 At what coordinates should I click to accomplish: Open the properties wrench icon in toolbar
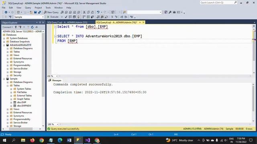pyautogui.click(x=170, y=12)
